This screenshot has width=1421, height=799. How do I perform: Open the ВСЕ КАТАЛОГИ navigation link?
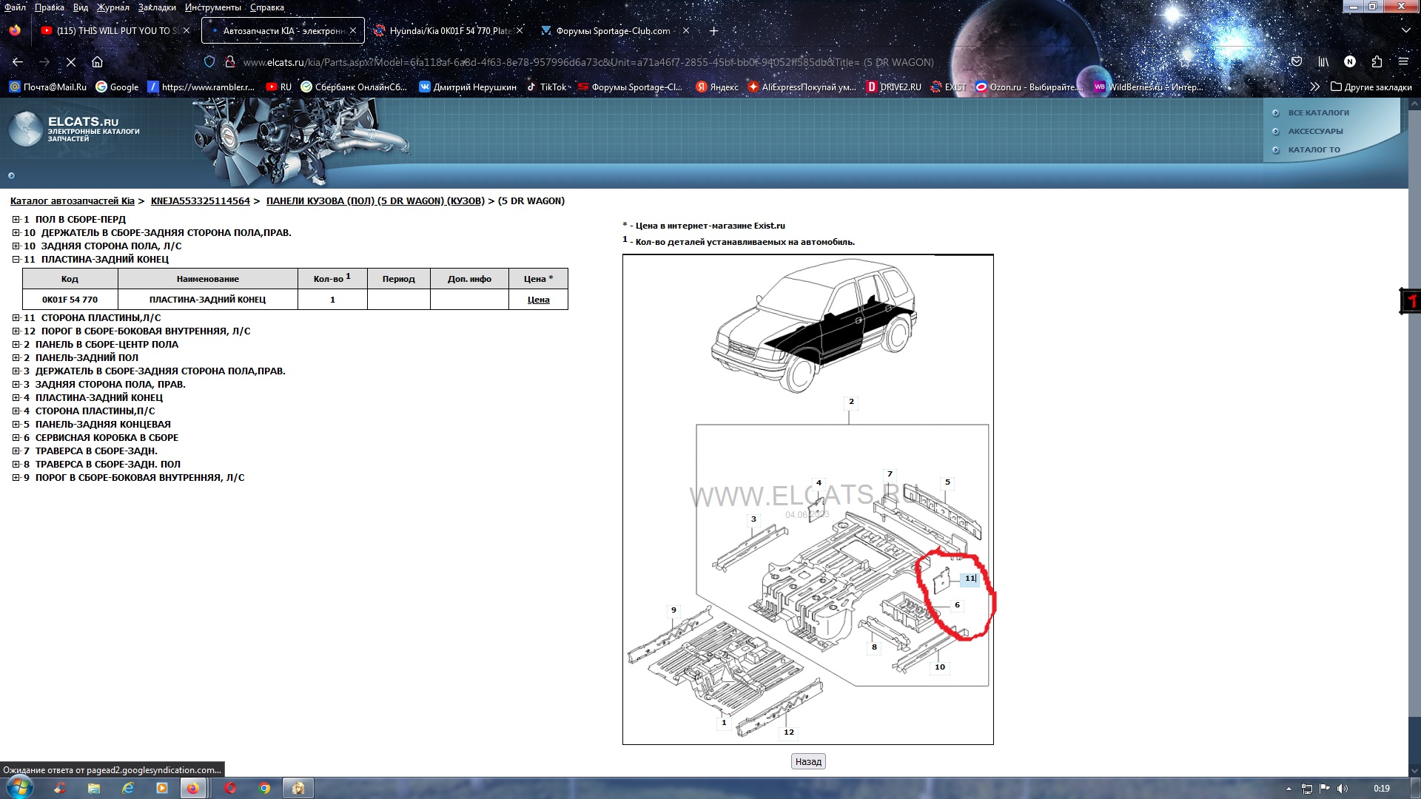coord(1318,113)
